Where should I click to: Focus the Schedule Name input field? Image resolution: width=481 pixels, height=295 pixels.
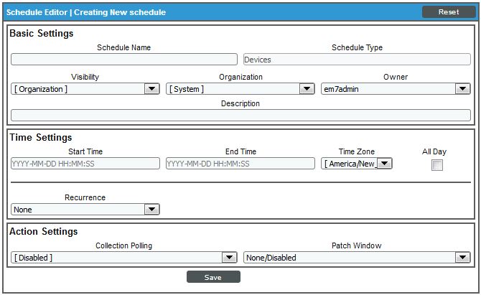tap(124, 59)
